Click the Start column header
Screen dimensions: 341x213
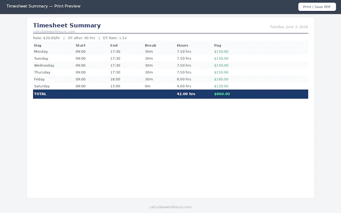coord(81,46)
